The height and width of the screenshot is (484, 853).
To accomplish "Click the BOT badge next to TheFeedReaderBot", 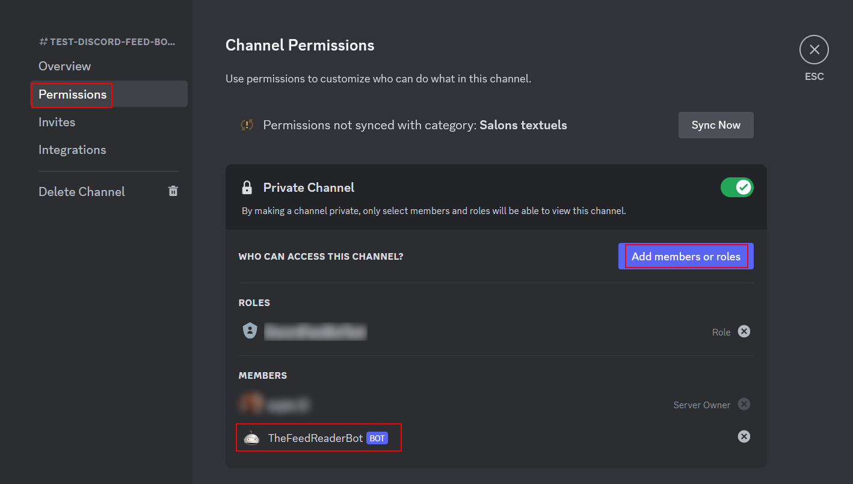I will click(x=377, y=438).
